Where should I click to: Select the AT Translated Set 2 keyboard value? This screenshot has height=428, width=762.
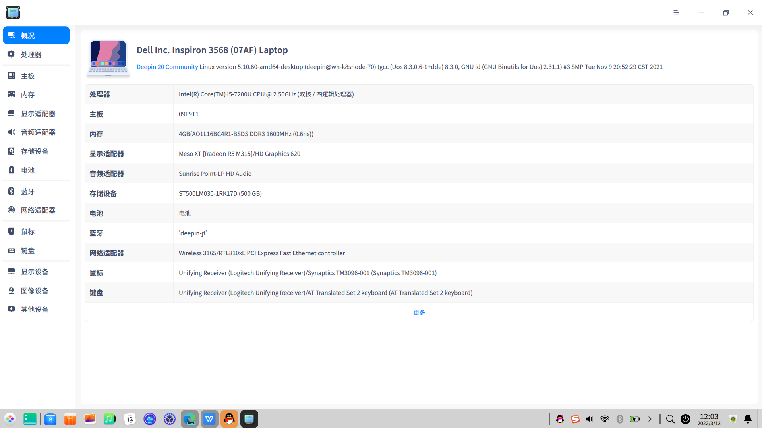coord(325,293)
